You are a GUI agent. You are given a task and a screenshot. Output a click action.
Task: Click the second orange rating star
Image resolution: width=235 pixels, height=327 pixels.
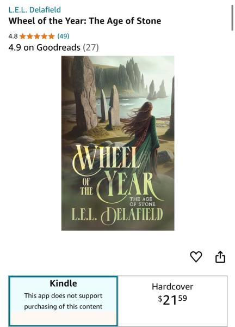tap(30, 37)
